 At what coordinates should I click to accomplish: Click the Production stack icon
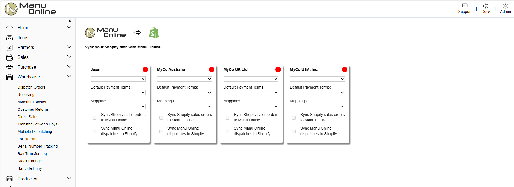(10, 179)
